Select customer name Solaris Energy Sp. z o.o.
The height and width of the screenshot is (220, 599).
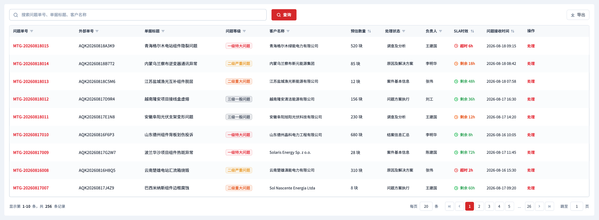[x=290, y=152]
